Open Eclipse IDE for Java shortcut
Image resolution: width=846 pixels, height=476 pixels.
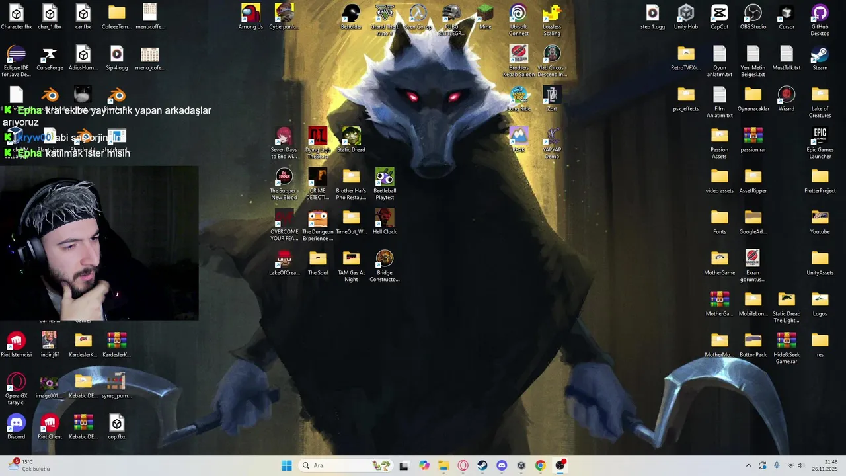pos(17,61)
